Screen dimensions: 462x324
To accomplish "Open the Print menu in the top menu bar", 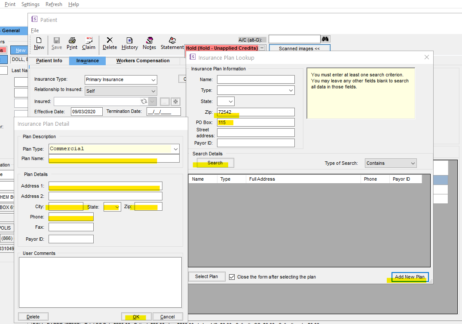I will pyautogui.click(x=10, y=4).
